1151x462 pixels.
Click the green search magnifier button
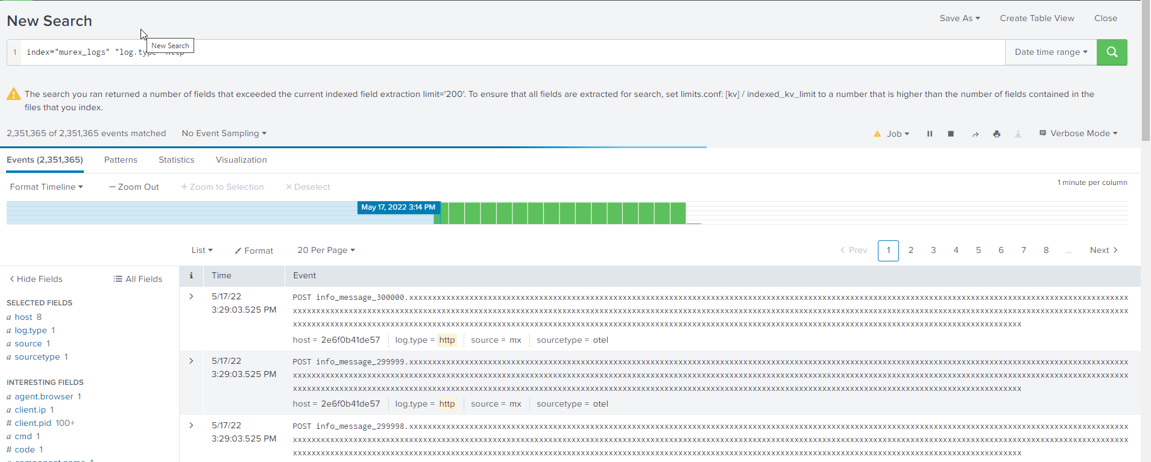click(1111, 52)
